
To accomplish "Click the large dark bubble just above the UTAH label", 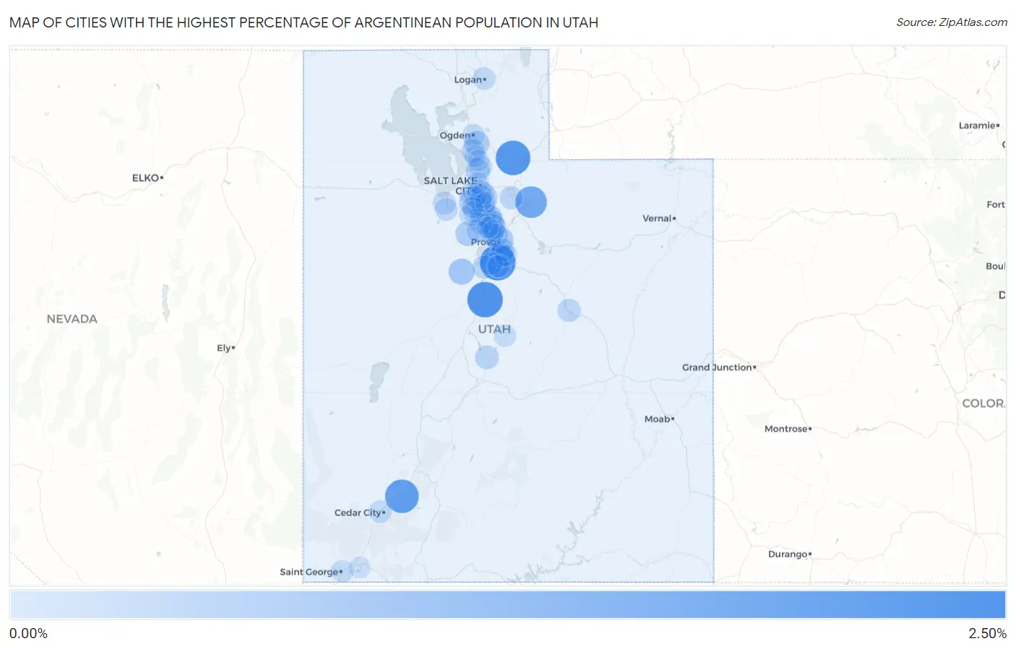I will point(485,300).
